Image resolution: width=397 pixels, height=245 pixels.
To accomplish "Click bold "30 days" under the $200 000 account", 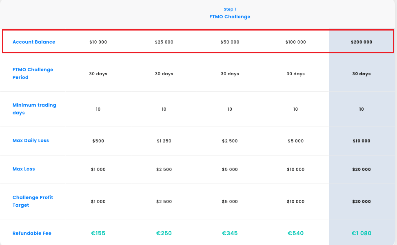I will (362, 74).
